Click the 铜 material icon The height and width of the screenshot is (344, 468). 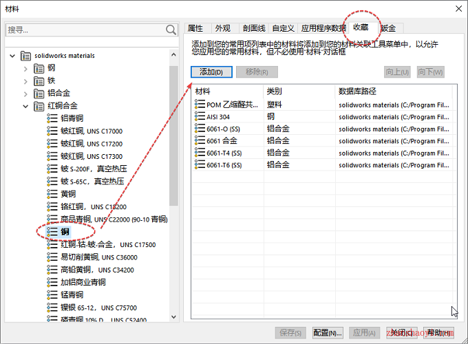52,232
